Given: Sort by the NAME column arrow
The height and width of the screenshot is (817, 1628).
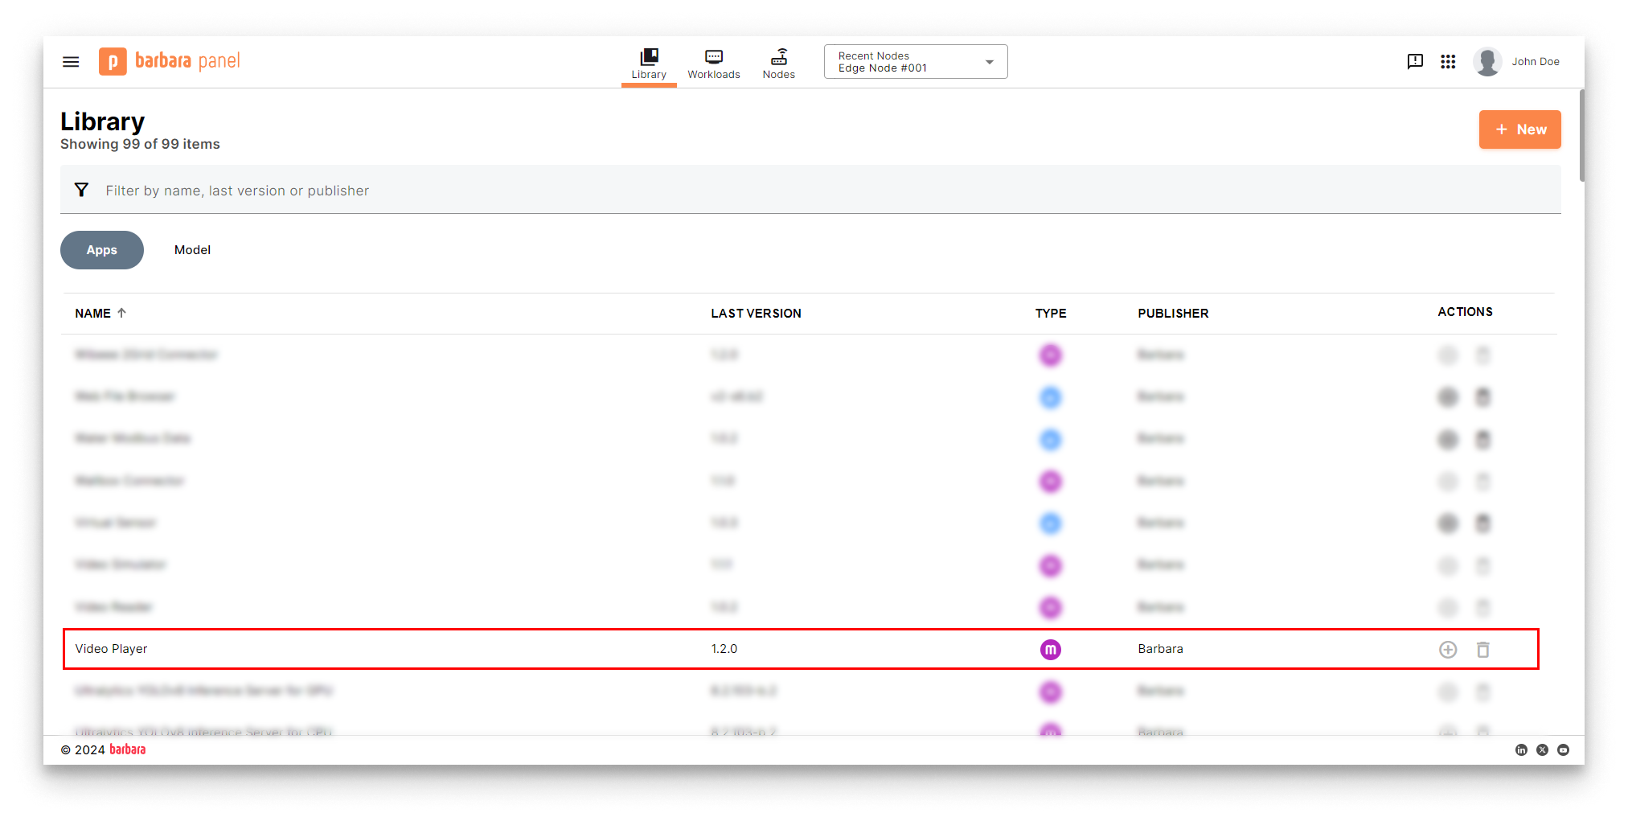Looking at the screenshot, I should tap(122, 313).
